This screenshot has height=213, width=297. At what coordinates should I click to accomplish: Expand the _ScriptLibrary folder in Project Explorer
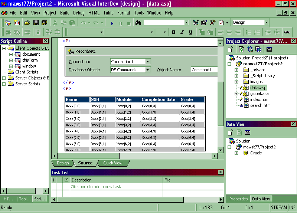[x=236, y=76]
